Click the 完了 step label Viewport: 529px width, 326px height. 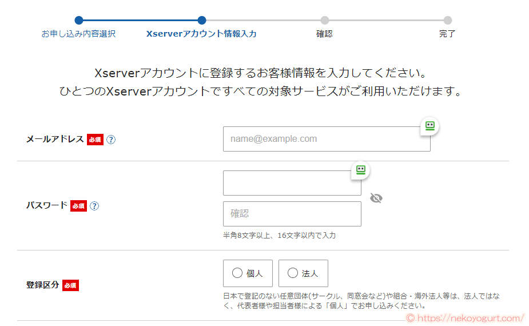click(x=447, y=34)
